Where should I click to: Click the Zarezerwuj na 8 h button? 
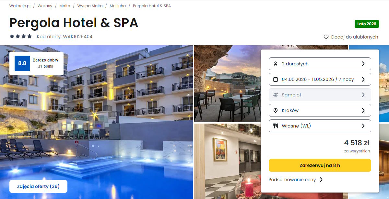[320, 165]
